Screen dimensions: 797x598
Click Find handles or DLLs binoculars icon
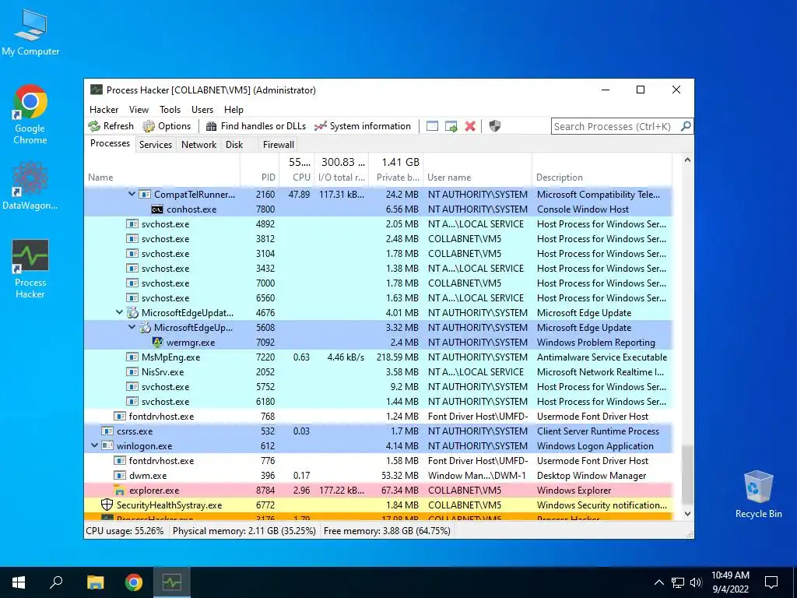212,126
